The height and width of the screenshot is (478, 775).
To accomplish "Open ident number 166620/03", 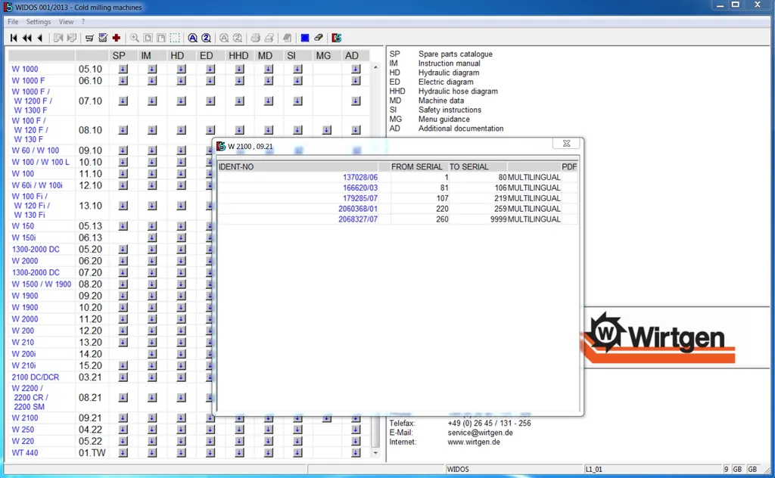I will (359, 188).
